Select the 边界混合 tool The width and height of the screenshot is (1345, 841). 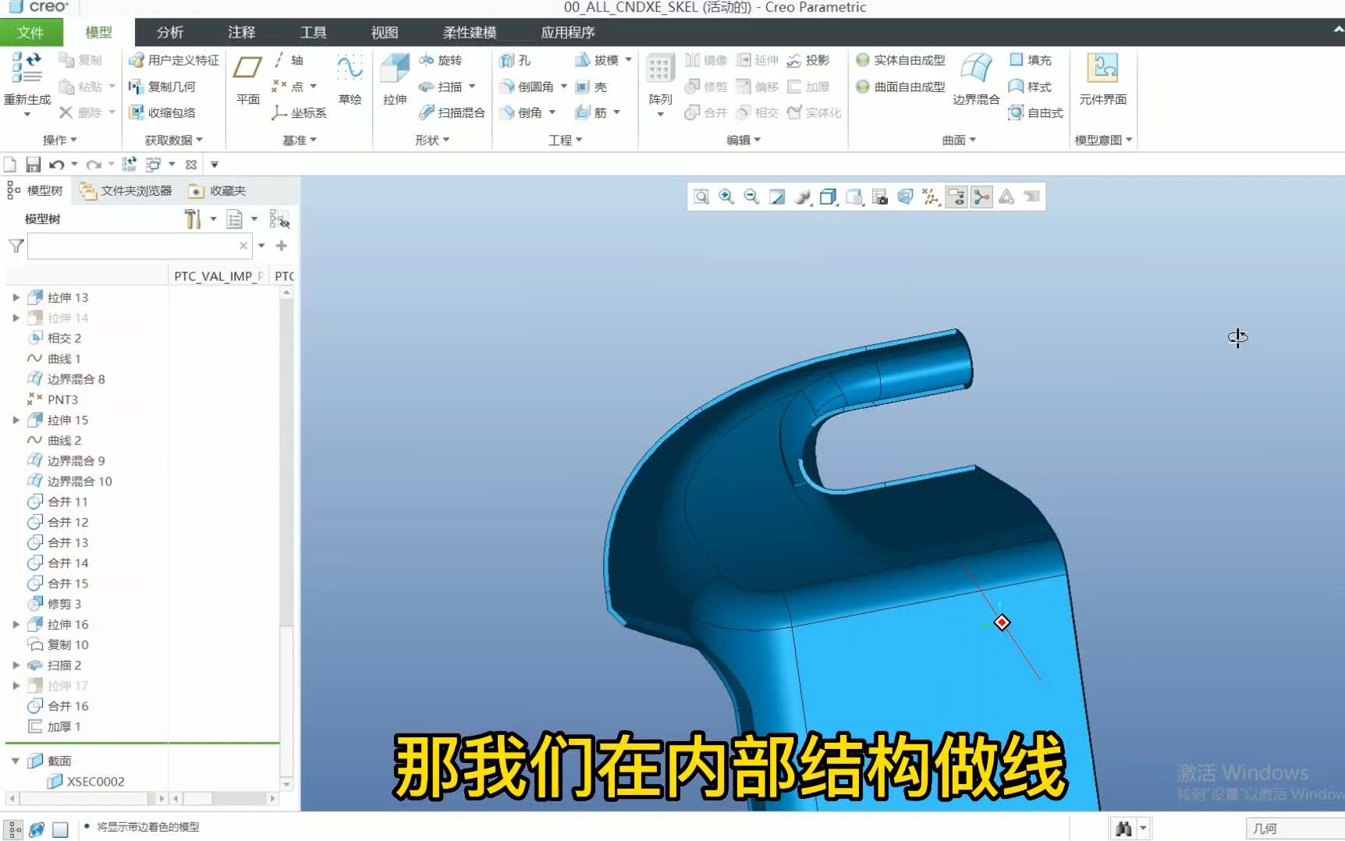(x=976, y=80)
